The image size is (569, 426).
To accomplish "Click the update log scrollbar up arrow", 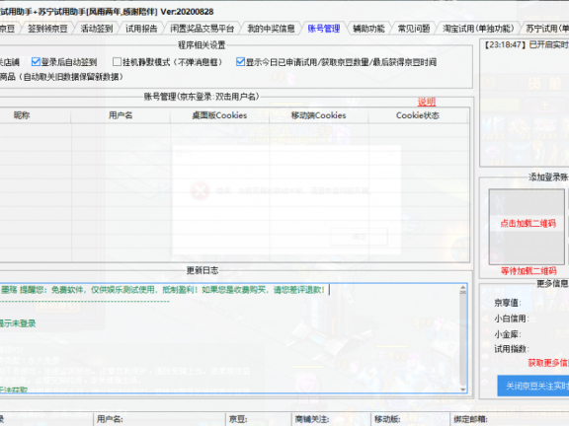I will click(463, 288).
